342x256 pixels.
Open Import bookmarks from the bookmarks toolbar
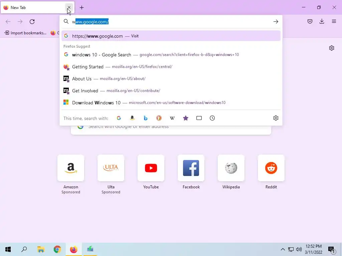click(x=25, y=33)
